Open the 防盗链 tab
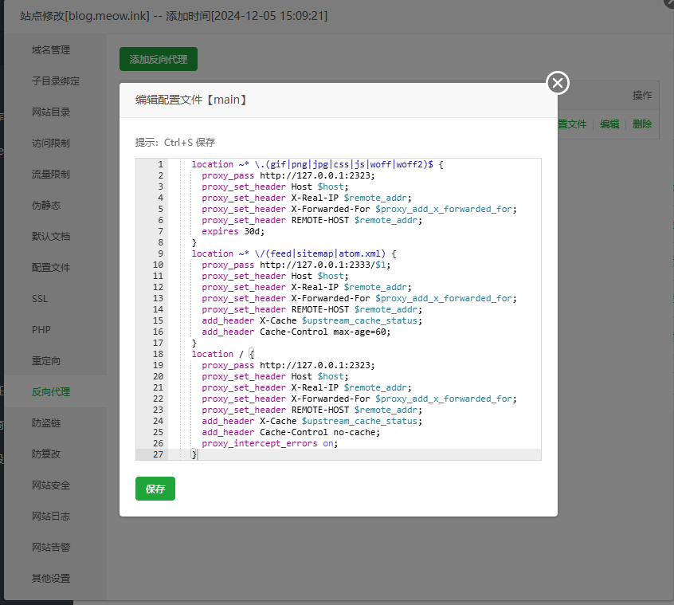Image resolution: width=674 pixels, height=605 pixels. pyautogui.click(x=46, y=423)
